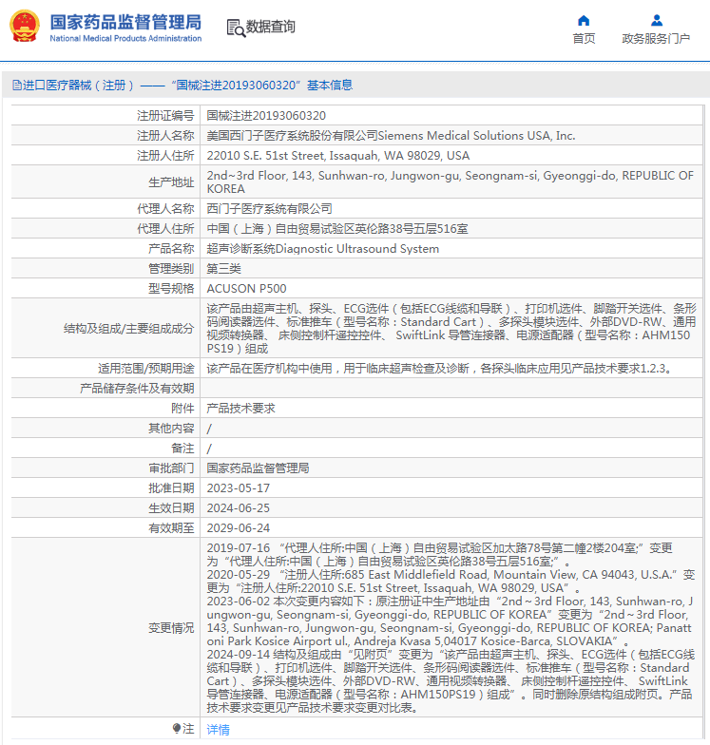
Task: Click the 生产地址 label
Action: [171, 182]
